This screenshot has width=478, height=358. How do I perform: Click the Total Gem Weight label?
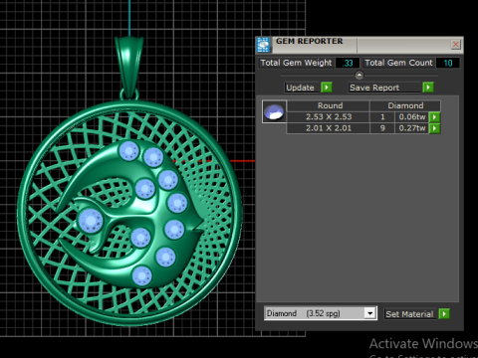point(296,63)
